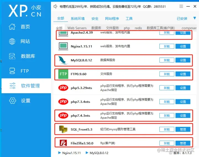
Task: Switch to the 安全 tab
Action: [x=95, y=19]
